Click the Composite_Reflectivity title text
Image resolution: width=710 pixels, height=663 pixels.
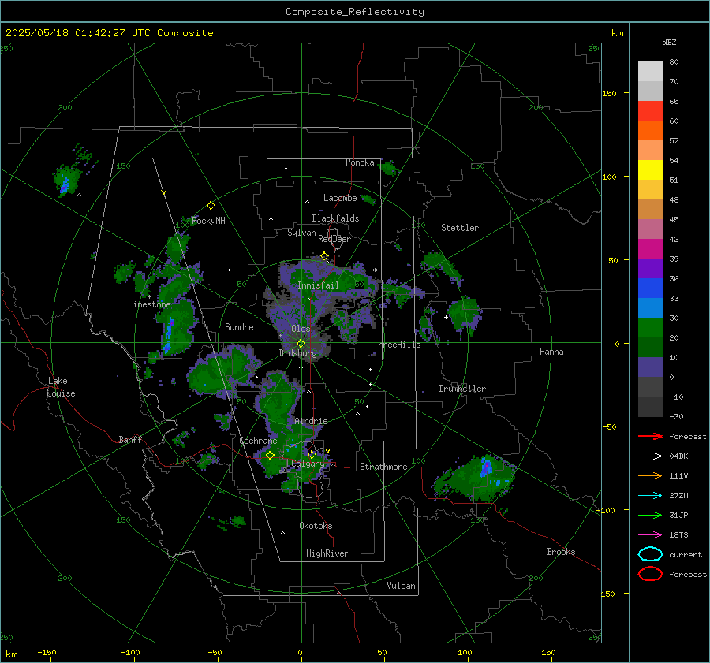[x=354, y=12]
